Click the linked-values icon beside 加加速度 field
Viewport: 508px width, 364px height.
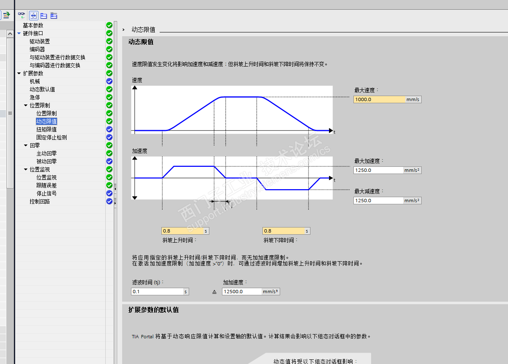pos(214,292)
